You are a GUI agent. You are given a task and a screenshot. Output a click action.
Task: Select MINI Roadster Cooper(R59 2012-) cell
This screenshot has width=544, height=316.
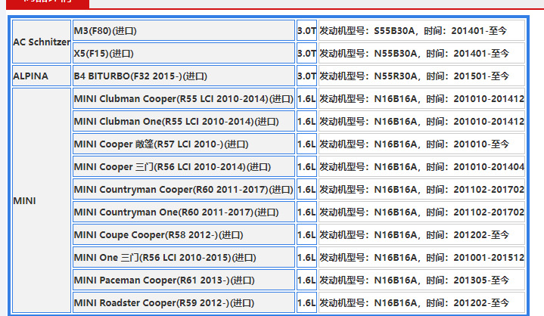184,303
